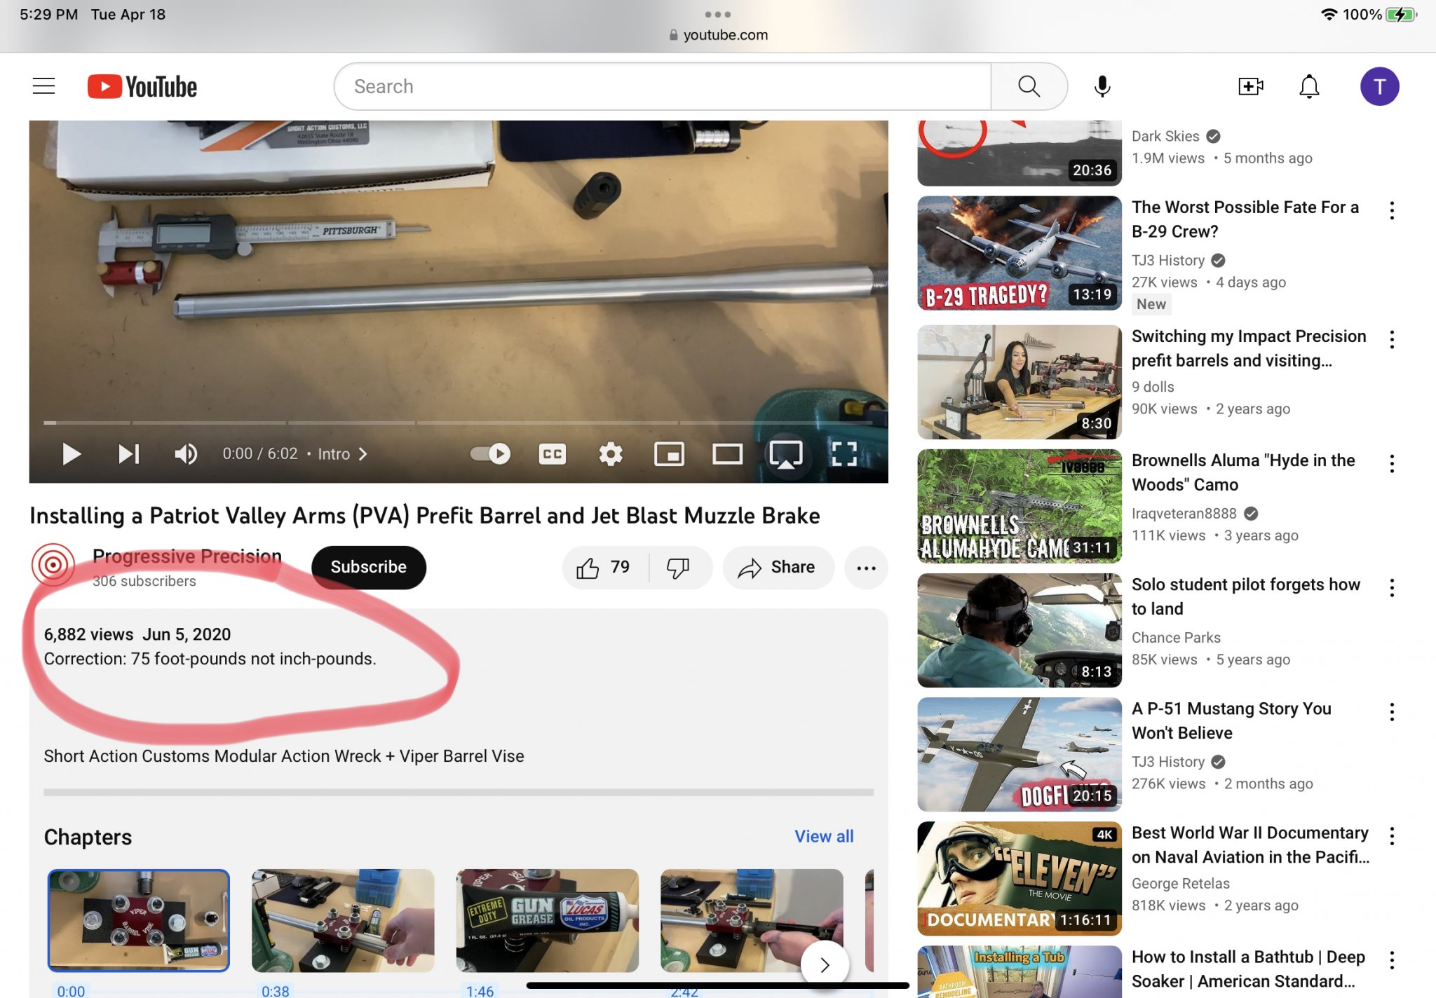1436x998 pixels.
Task: Toggle closed captions
Action: coord(552,454)
